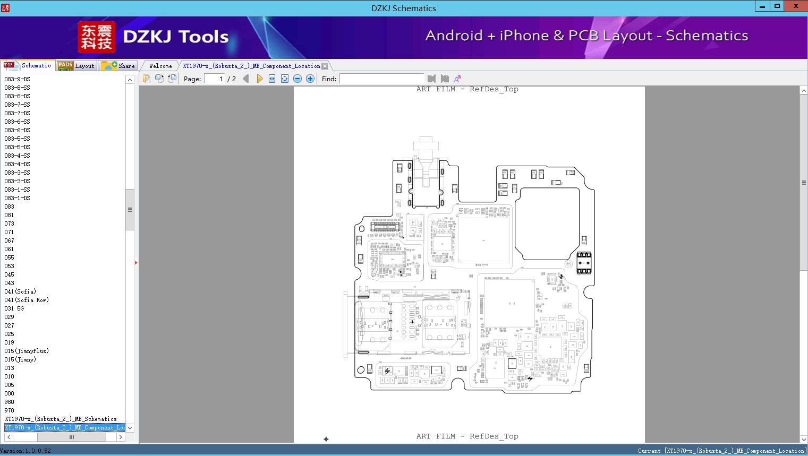
Task: Minimize the DZKJ Schematics window
Action: [762, 6]
